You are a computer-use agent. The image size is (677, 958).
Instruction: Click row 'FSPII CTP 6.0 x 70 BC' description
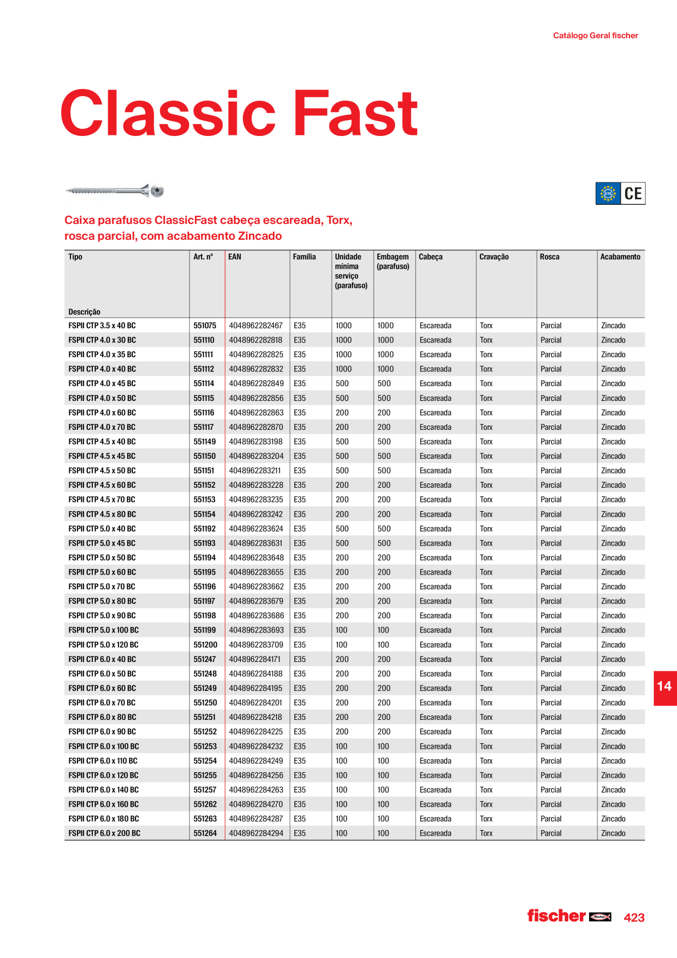tap(102, 703)
